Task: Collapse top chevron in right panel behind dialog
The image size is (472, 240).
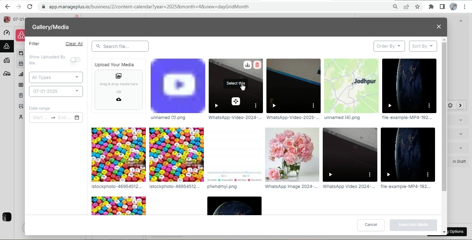Action: [461, 21]
